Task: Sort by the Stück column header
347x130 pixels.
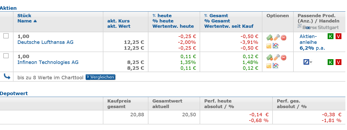Action: tap(24, 16)
